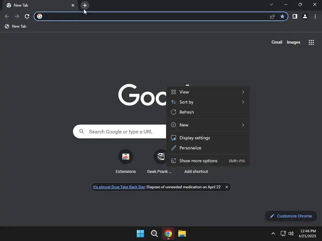Go back using the back arrow
The width and height of the screenshot is (322, 241).
7,16
